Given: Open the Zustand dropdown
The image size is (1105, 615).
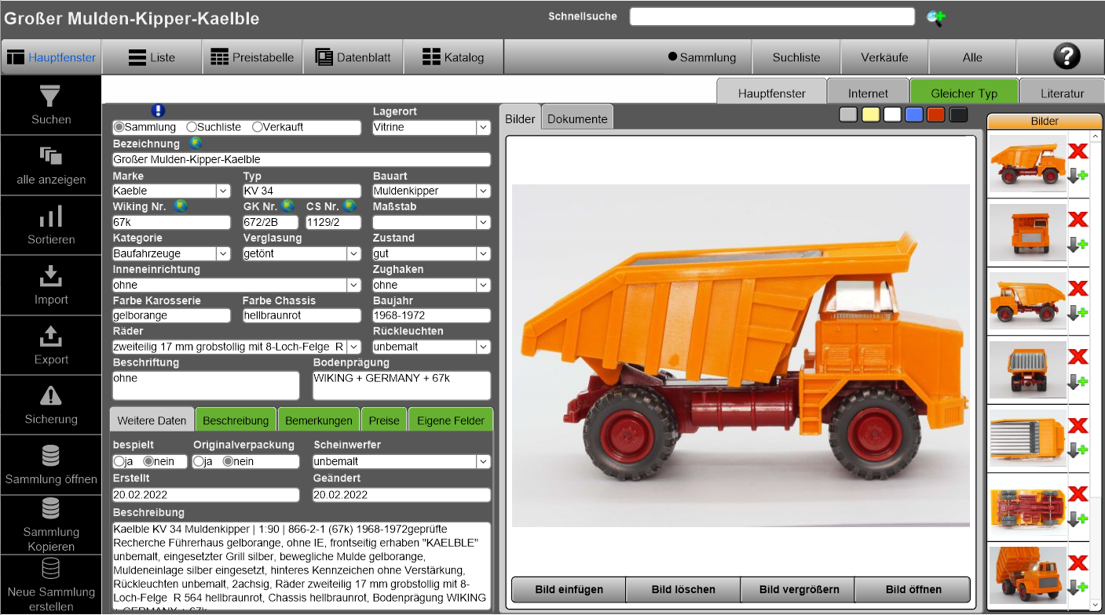Looking at the screenshot, I should coord(482,254).
